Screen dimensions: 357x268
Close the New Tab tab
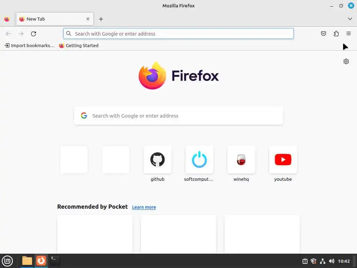pyautogui.click(x=88, y=19)
